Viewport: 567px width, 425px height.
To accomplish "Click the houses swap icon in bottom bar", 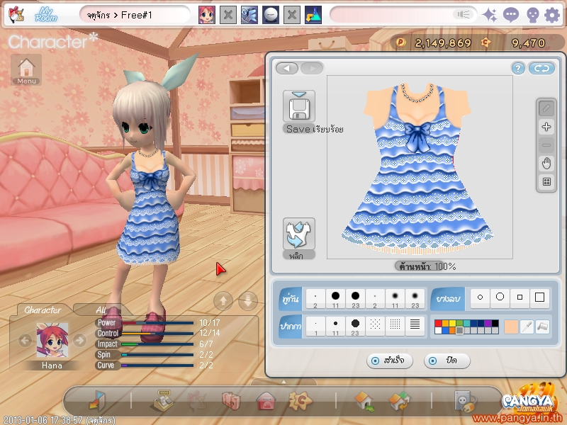I will click(x=399, y=402).
